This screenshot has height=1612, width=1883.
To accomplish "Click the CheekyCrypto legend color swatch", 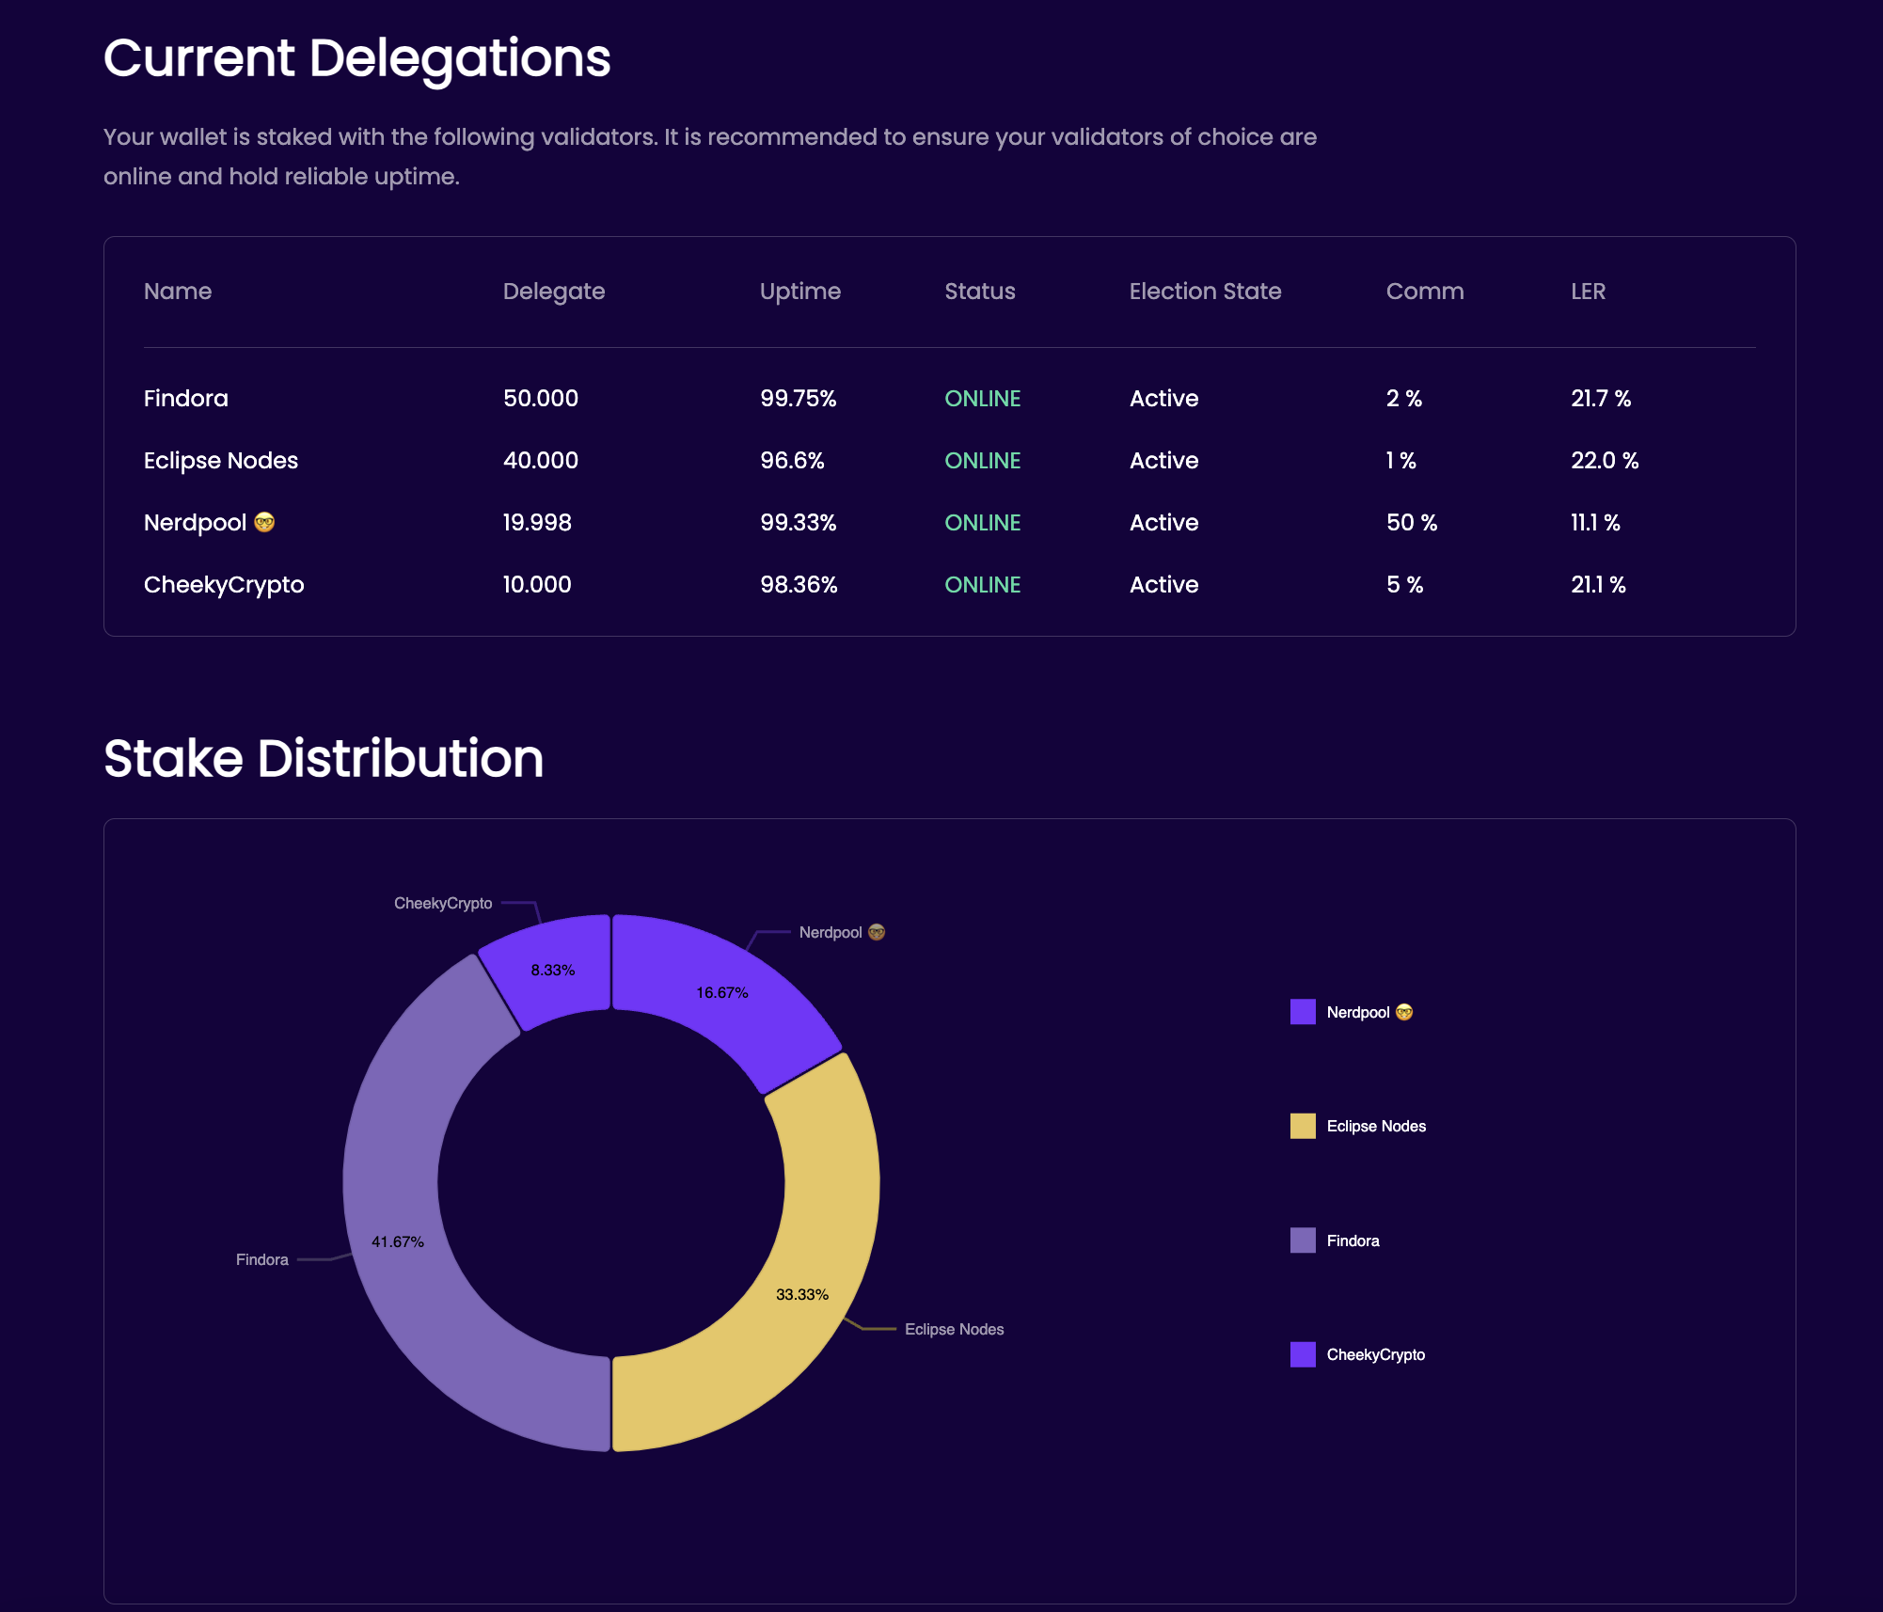I will pyautogui.click(x=1303, y=1354).
